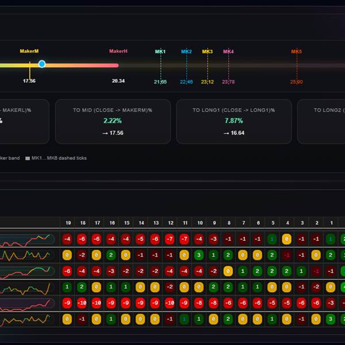Open the sparkline in the row starting with -4
345x345 pixels.
(27, 239)
